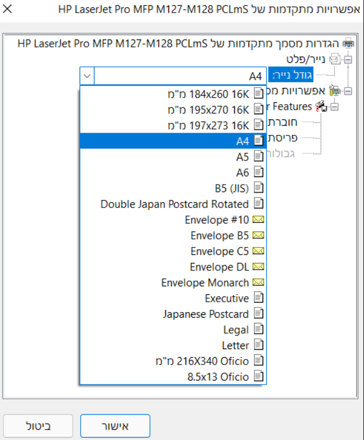Click the page icon beside 197x273 16K
The width and height of the screenshot is (364, 440).
coord(259,125)
